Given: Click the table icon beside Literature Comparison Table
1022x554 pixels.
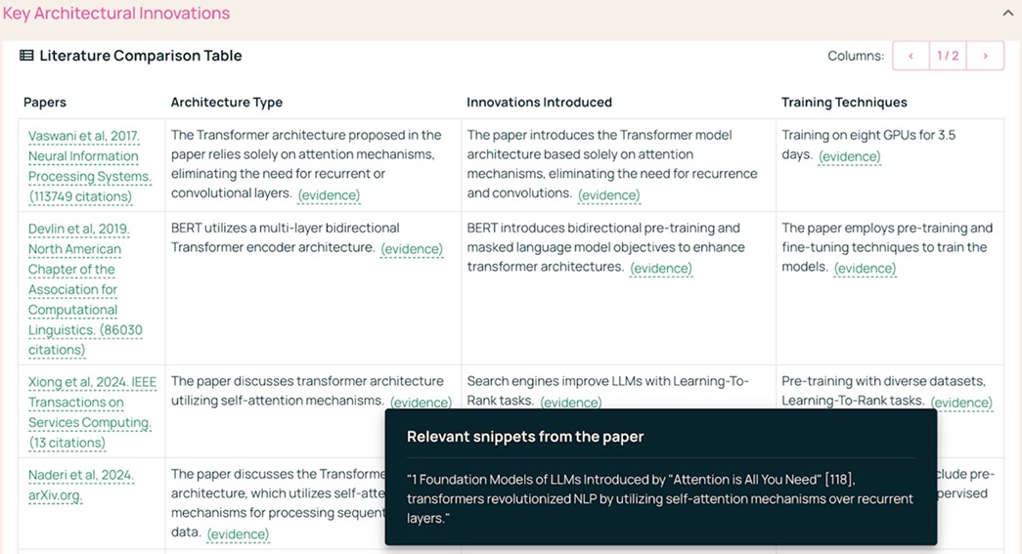Looking at the screenshot, I should [x=26, y=56].
